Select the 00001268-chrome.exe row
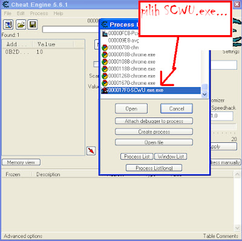Image resolution: width=242 pixels, height=241 pixels. click(x=151, y=76)
